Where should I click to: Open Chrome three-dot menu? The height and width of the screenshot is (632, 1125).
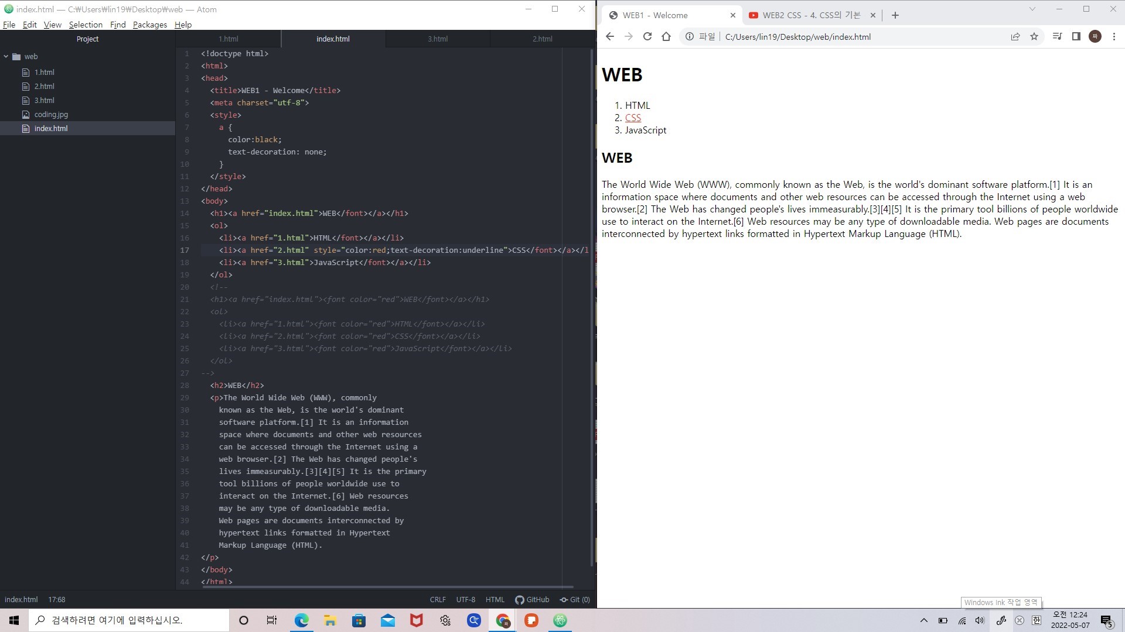click(x=1114, y=36)
